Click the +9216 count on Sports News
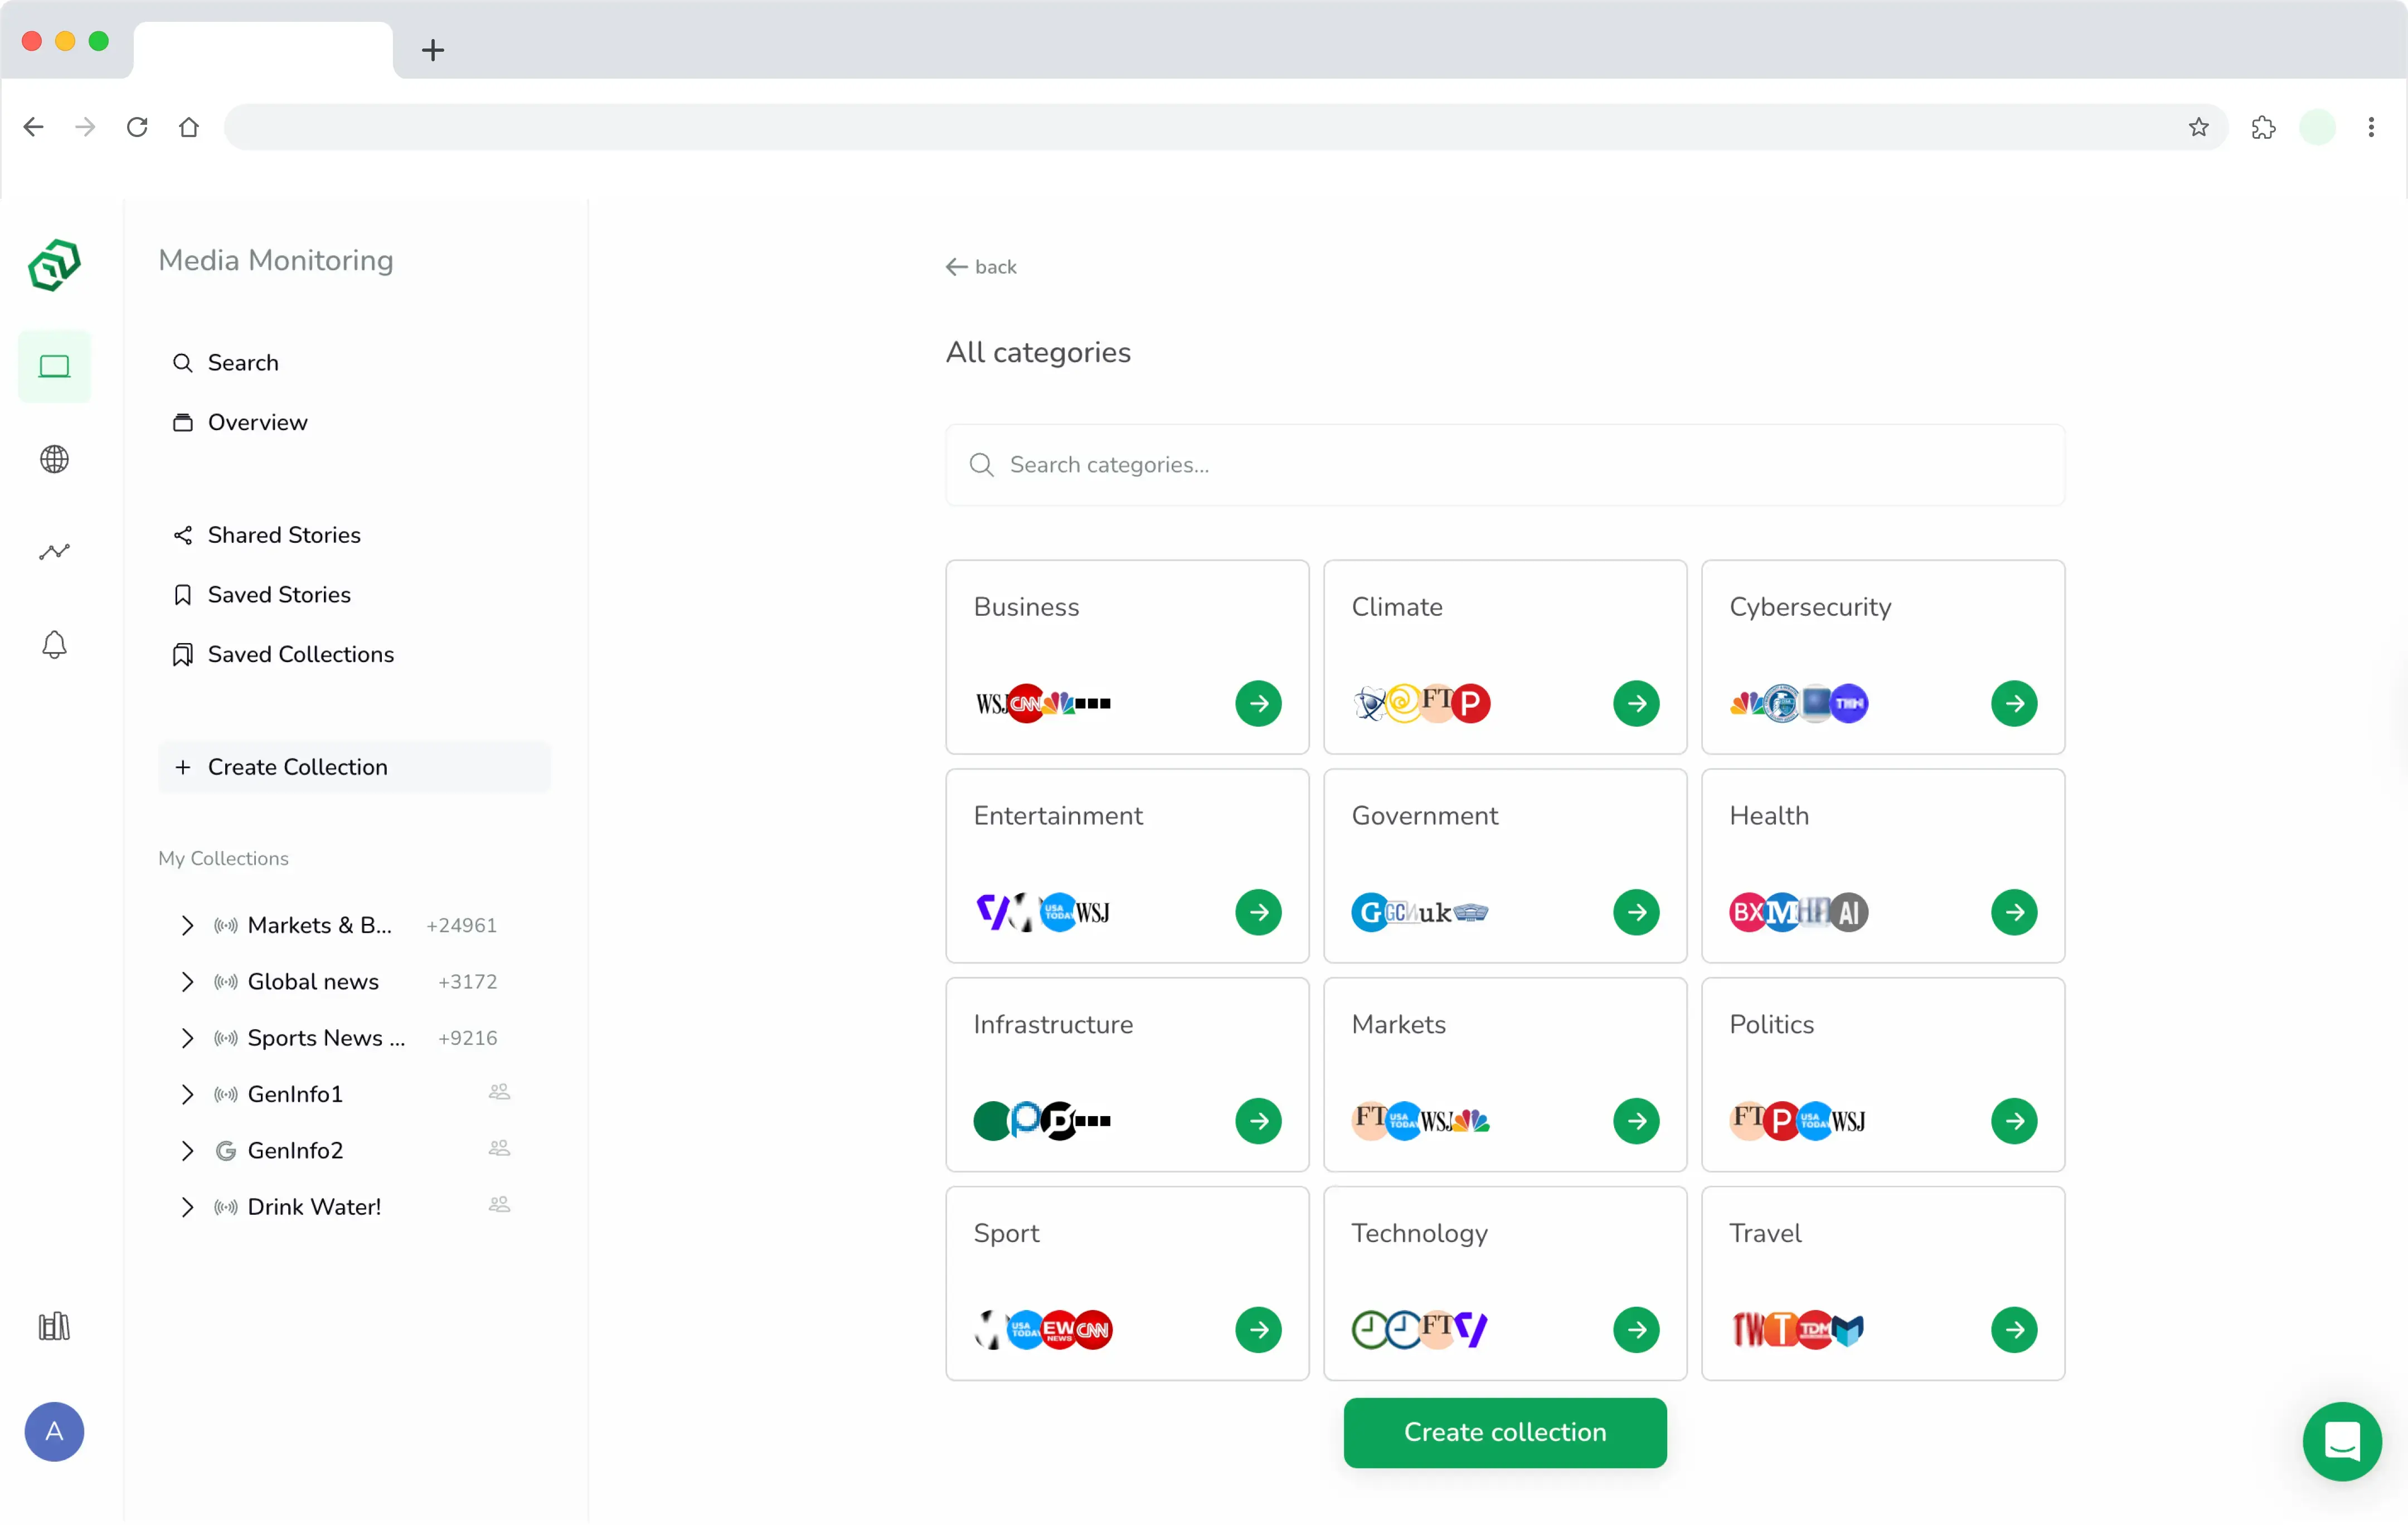Viewport: 2408px width, 1538px height. (467, 1038)
